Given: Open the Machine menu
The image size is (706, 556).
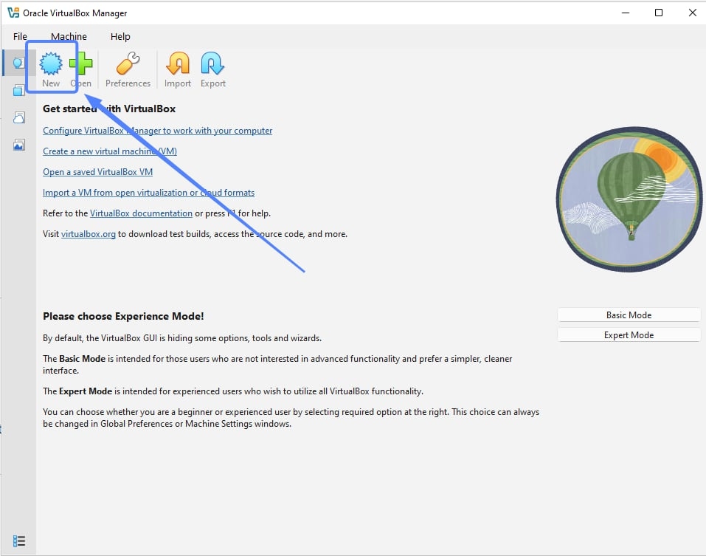Looking at the screenshot, I should tap(69, 36).
